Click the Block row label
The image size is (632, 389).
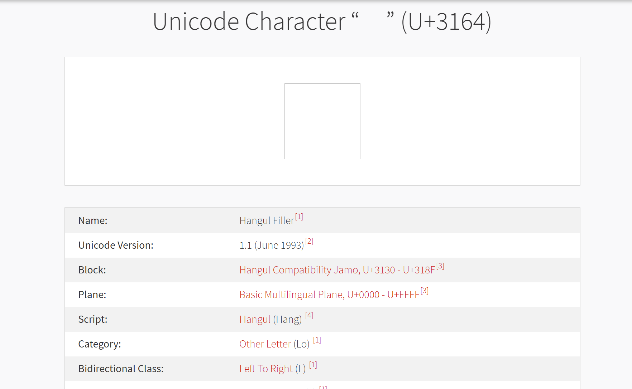(x=92, y=270)
